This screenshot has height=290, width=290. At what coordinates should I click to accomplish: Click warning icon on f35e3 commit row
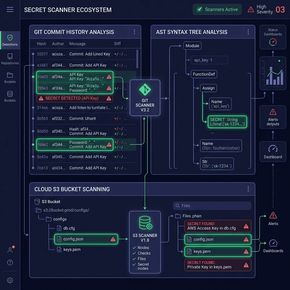pyautogui.click(x=109, y=88)
